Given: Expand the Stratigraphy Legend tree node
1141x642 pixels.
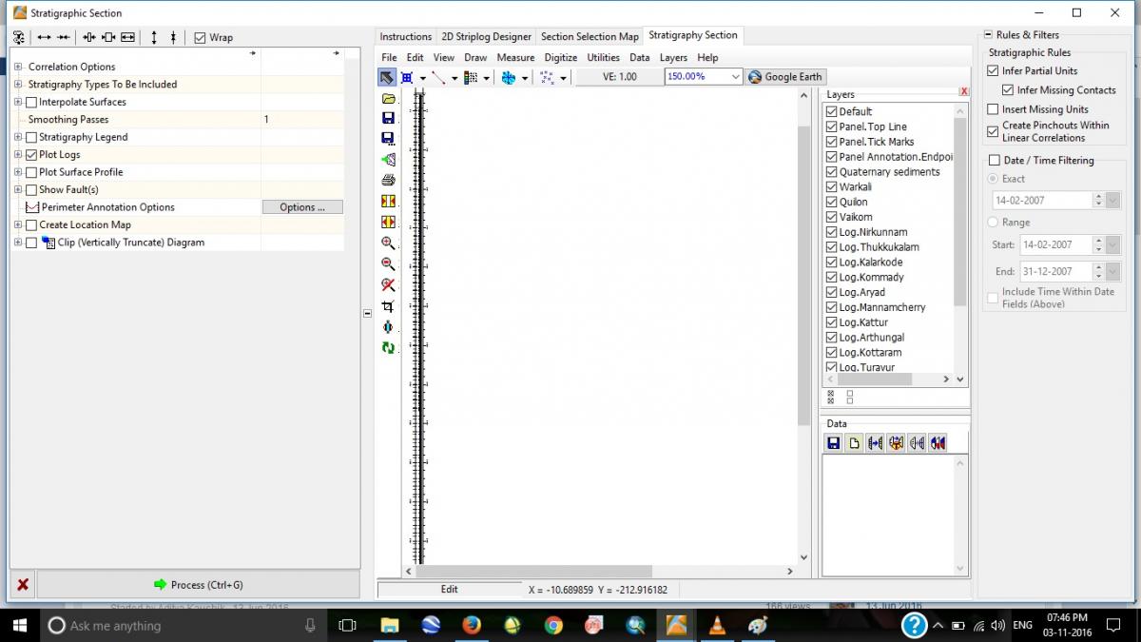Looking at the screenshot, I should (19, 137).
